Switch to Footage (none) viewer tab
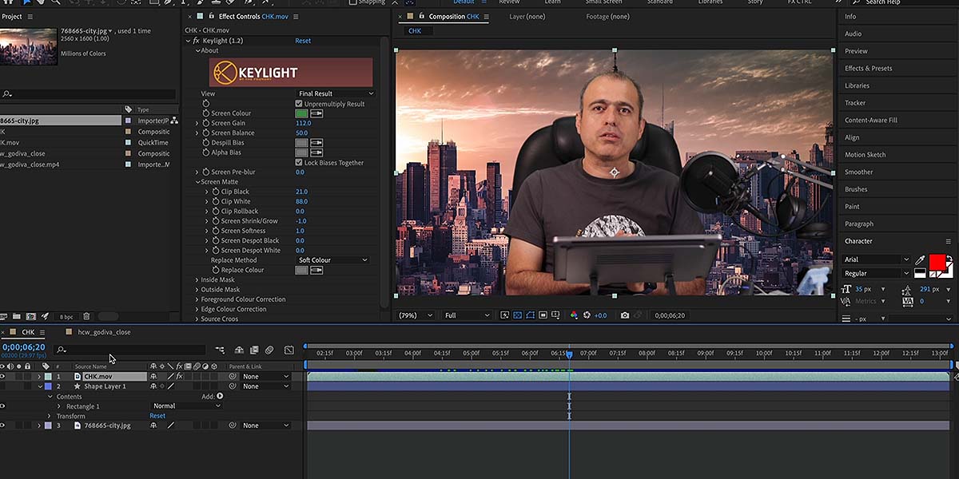Image resolution: width=959 pixels, height=479 pixels. pos(607,17)
